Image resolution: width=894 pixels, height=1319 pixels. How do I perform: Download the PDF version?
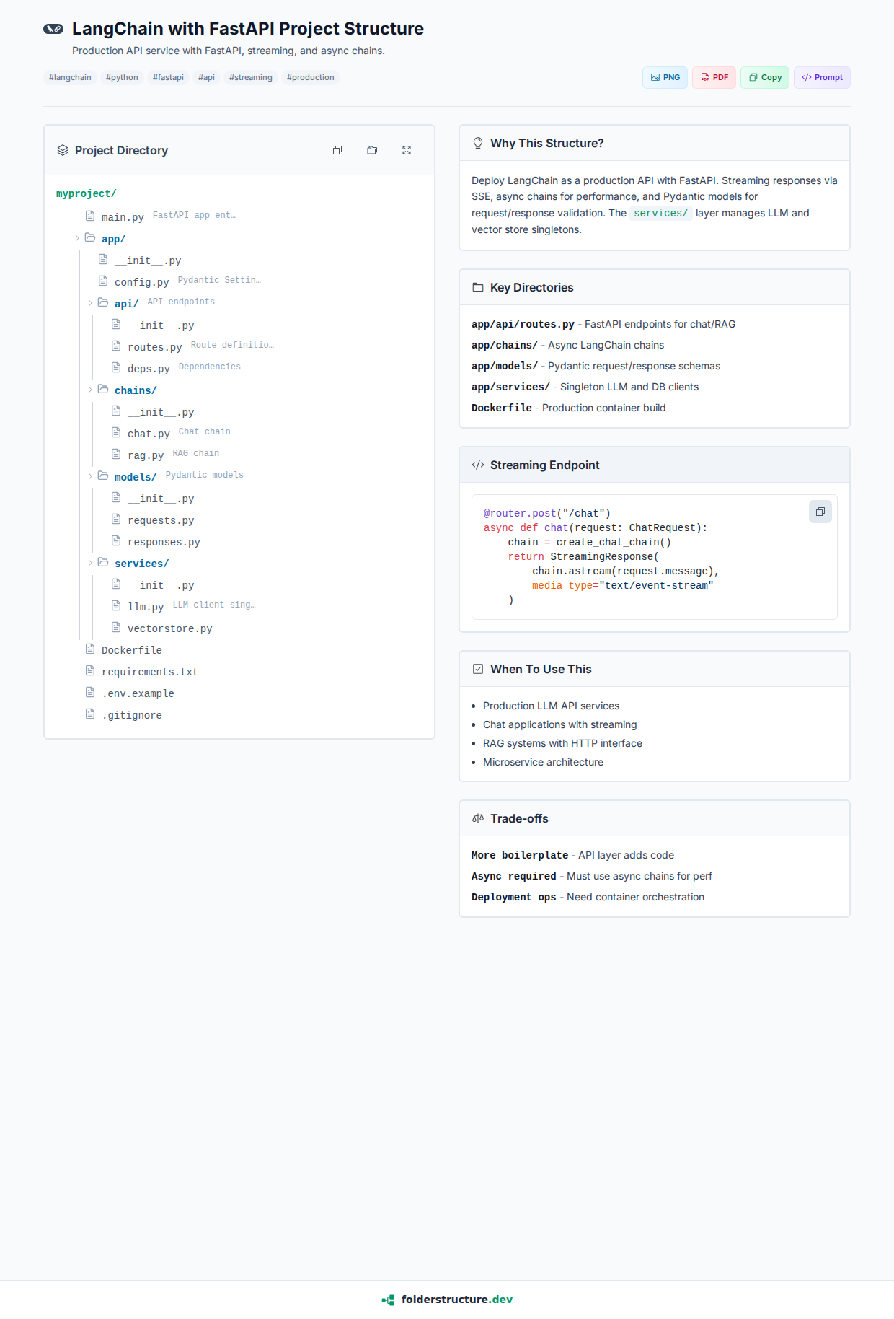[714, 77]
